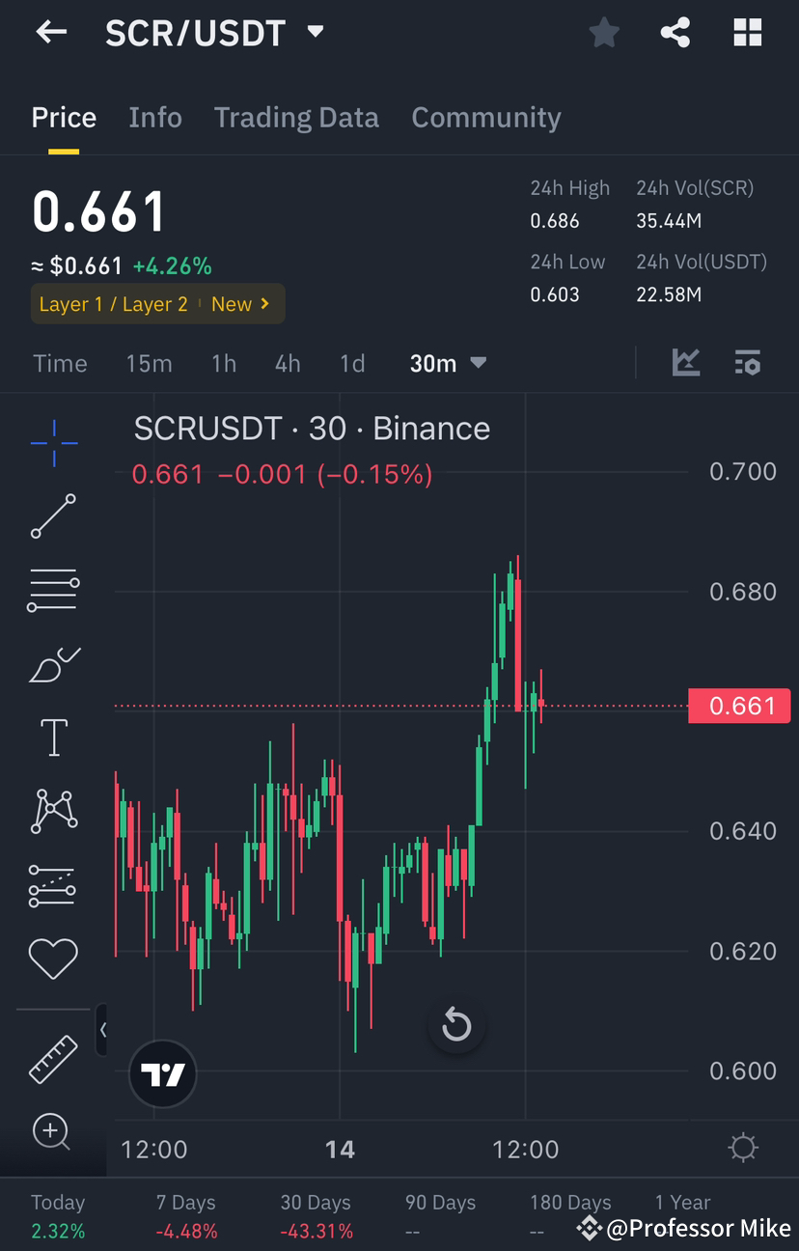Toggle the chart theme brightness

pyautogui.click(x=742, y=1147)
